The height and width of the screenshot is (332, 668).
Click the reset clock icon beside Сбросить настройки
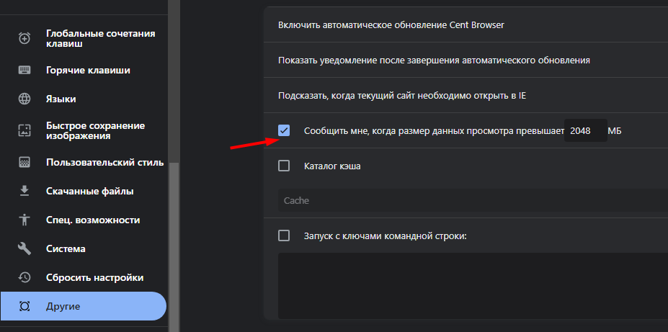(25, 277)
